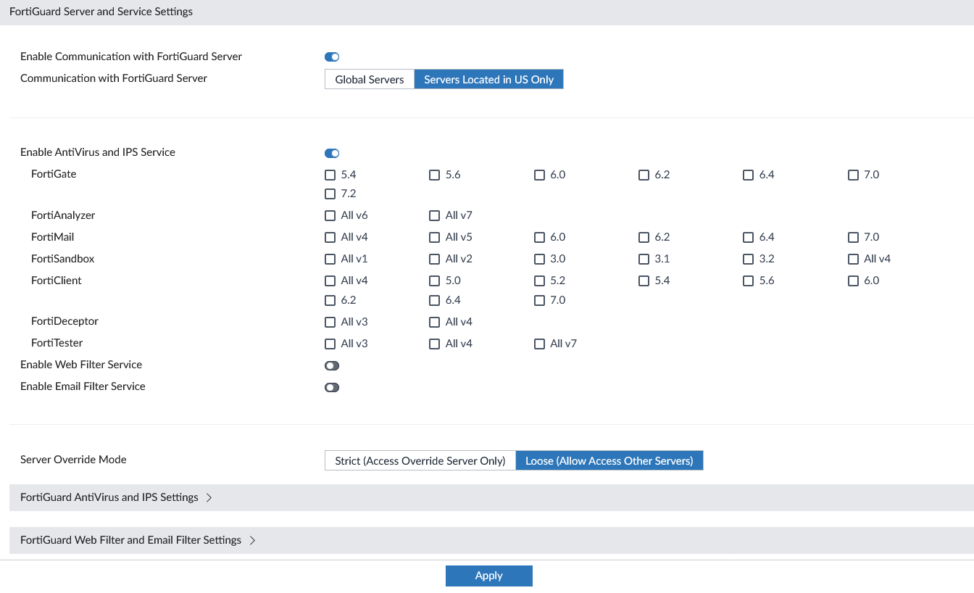Expand FortiGuard AntiVirus and IPS Settings section

pos(116,497)
